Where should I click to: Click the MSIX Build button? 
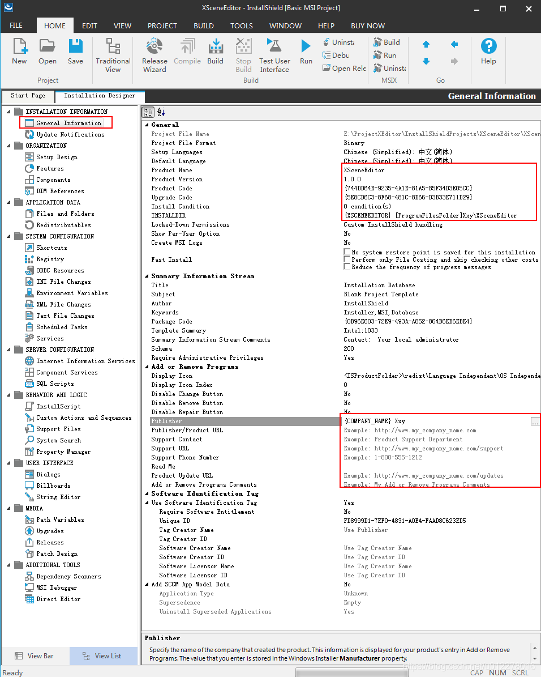coord(387,42)
